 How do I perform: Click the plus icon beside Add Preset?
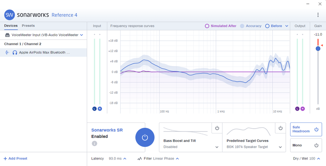pos(5,159)
